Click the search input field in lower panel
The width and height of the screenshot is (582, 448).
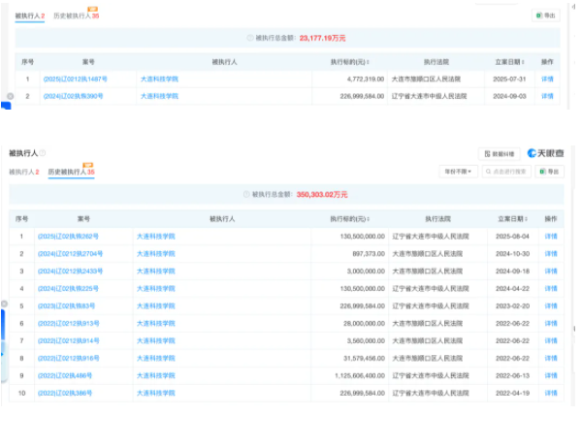coord(508,172)
